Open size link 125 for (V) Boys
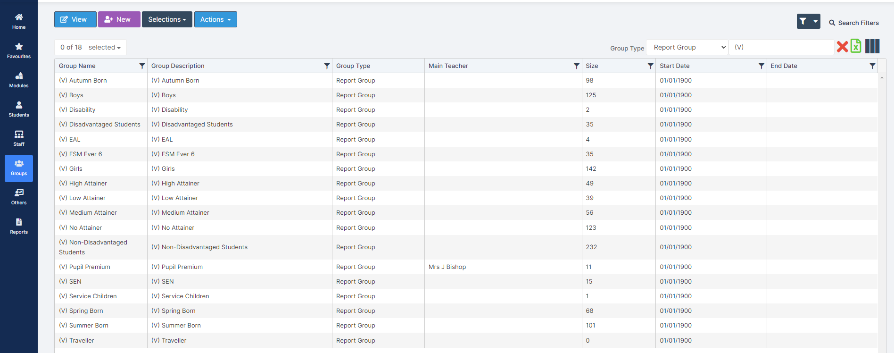 (591, 95)
